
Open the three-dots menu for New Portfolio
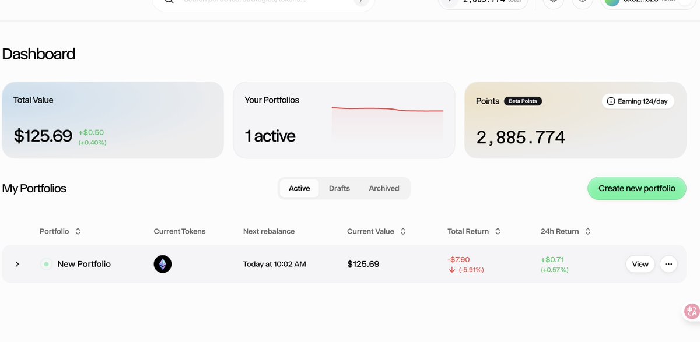pos(668,264)
